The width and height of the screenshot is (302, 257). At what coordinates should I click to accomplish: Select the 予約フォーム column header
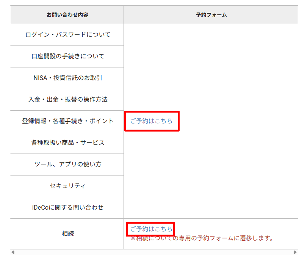211,15
